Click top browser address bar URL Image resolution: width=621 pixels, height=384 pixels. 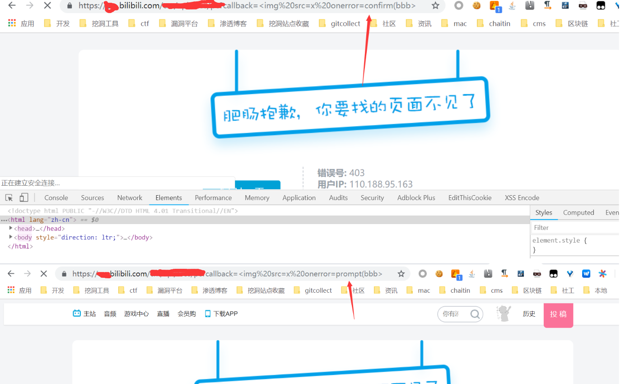[247, 5]
